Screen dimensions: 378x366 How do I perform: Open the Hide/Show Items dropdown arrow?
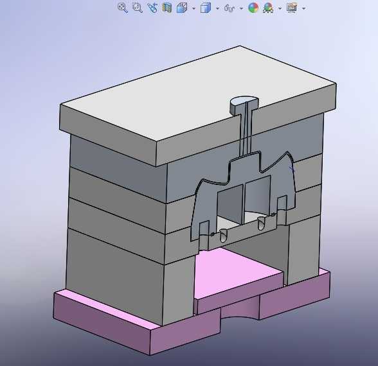click(x=241, y=8)
